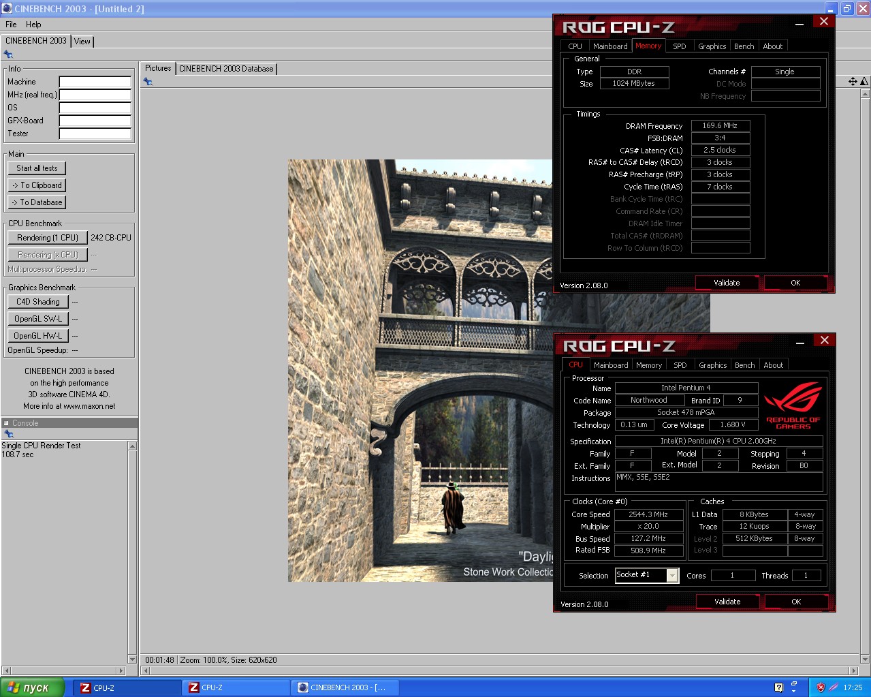Open Bench tab in lower CPU-Z window
This screenshot has width=871, height=697.
coord(744,365)
